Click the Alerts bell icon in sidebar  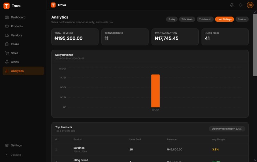coord(7,62)
